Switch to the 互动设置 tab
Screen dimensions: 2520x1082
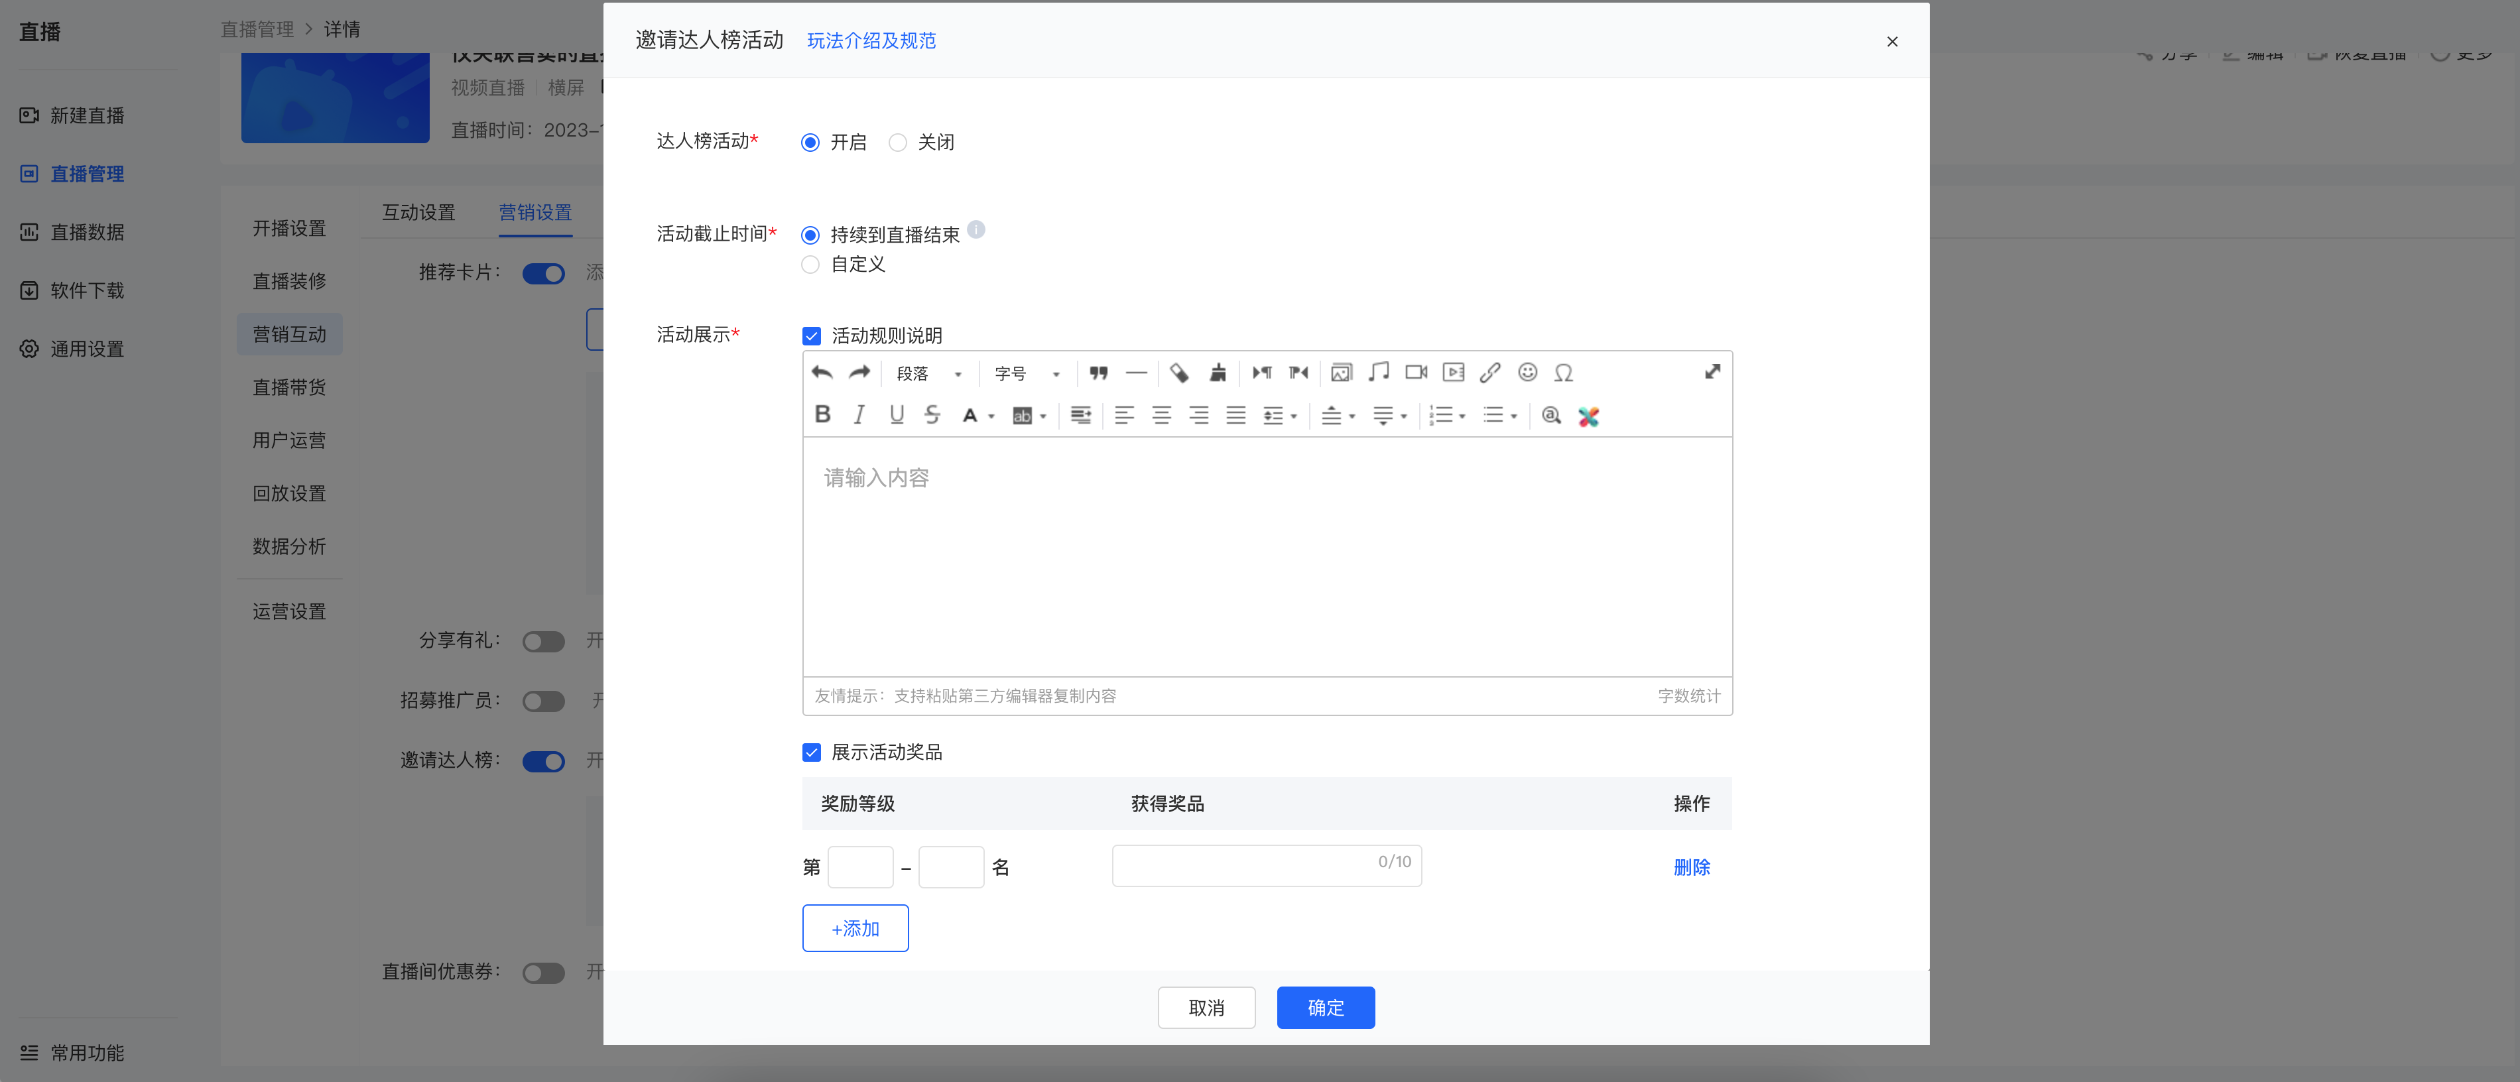click(x=418, y=212)
